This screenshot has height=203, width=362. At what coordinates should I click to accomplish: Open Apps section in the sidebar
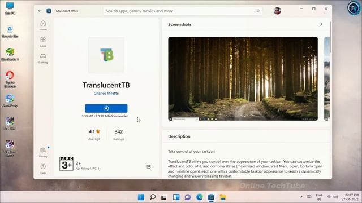(43, 42)
